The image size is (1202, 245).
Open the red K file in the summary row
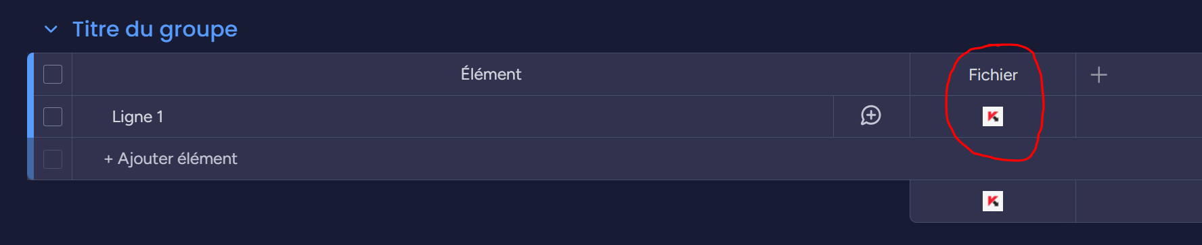pos(993,201)
